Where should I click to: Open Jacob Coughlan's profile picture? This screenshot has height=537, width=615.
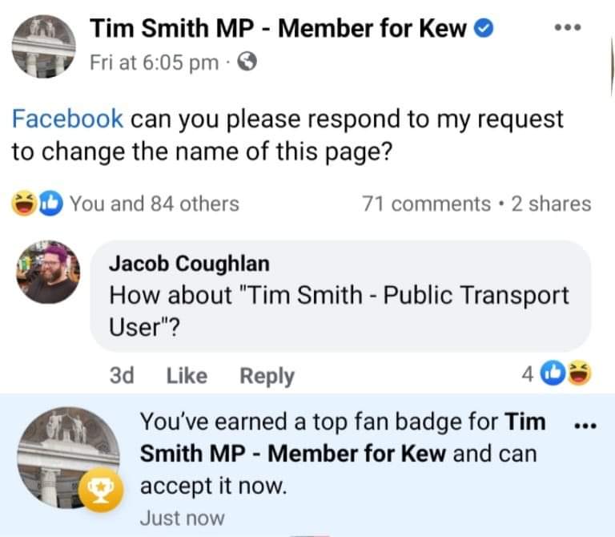tap(48, 273)
